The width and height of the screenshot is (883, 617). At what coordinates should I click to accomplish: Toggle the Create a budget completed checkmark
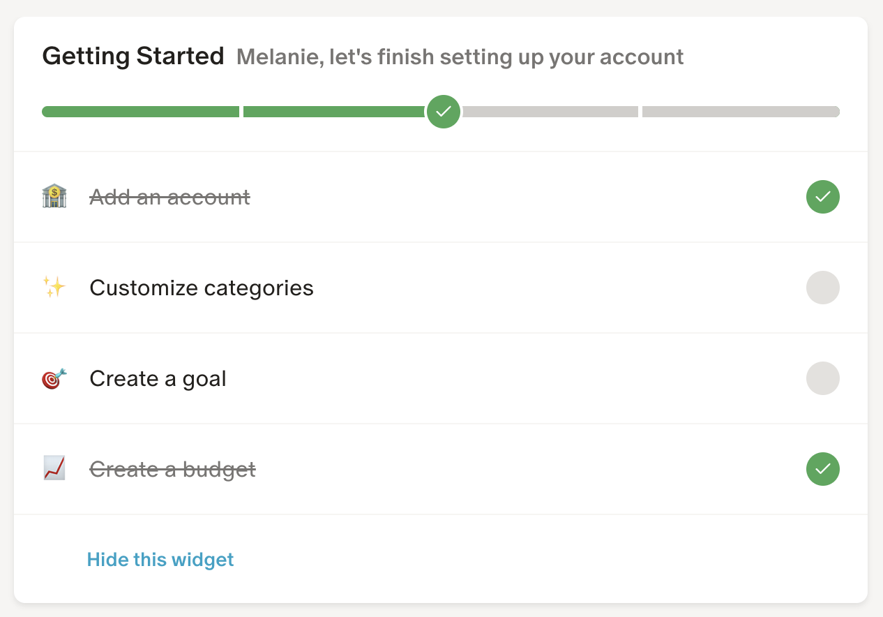click(823, 469)
